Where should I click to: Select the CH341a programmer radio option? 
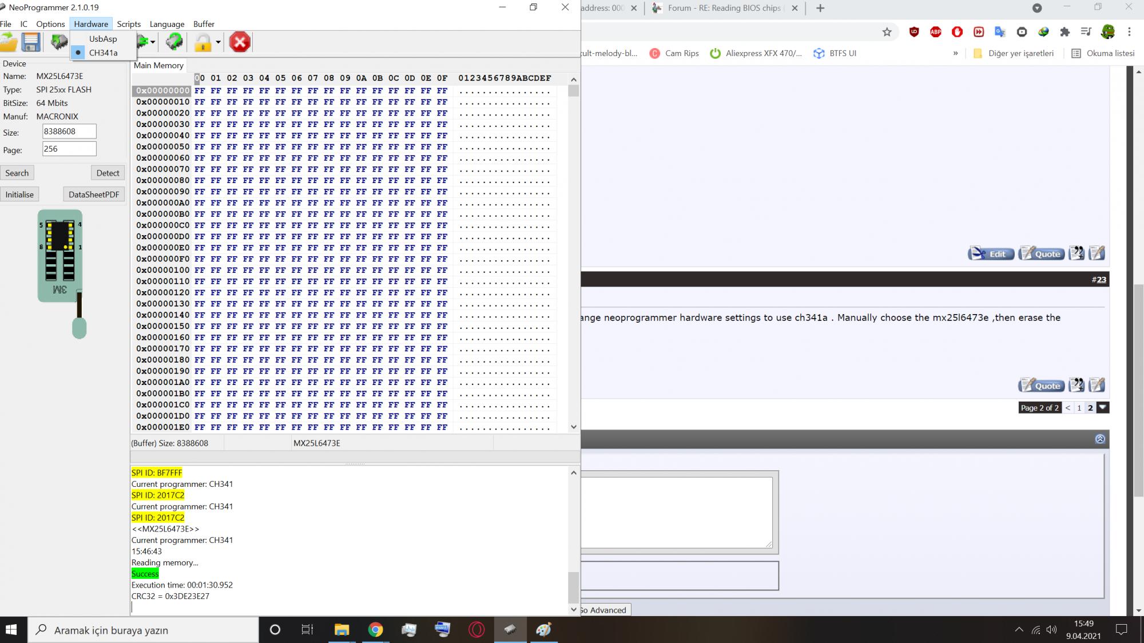103,53
